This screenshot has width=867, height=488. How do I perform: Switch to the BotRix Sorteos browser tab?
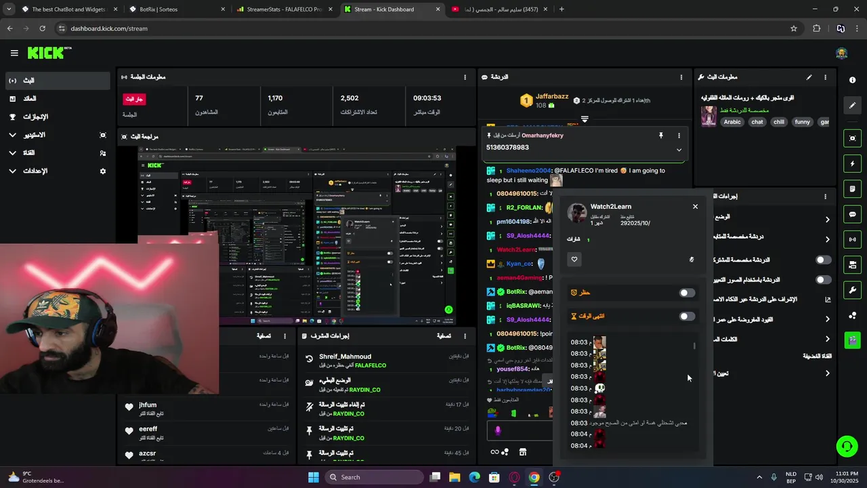pyautogui.click(x=177, y=9)
